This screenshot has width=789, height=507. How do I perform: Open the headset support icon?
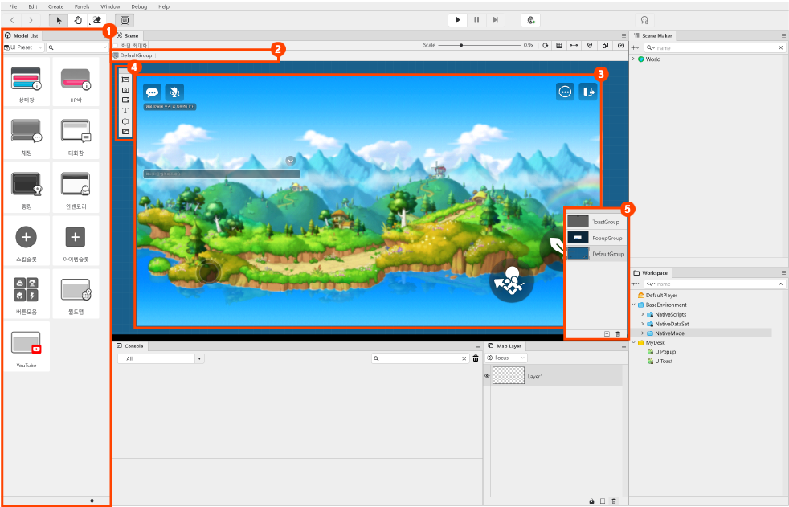click(x=644, y=20)
